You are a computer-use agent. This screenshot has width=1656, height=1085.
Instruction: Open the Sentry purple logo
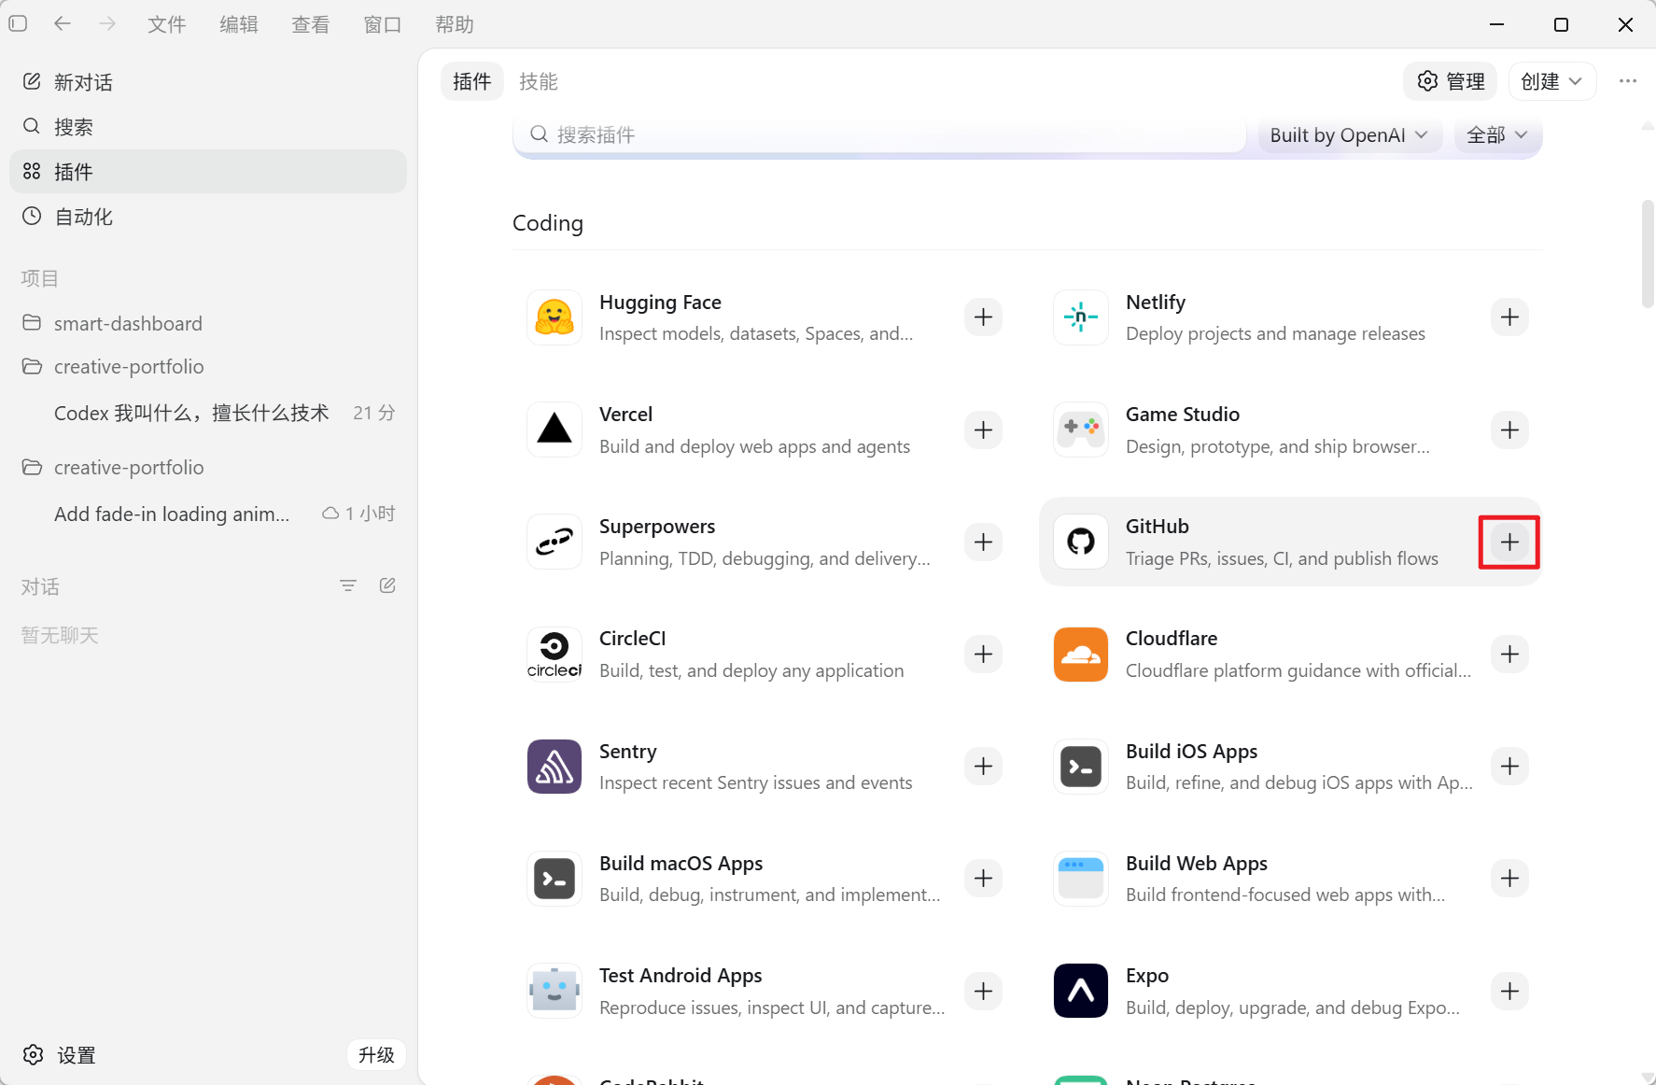click(x=554, y=767)
